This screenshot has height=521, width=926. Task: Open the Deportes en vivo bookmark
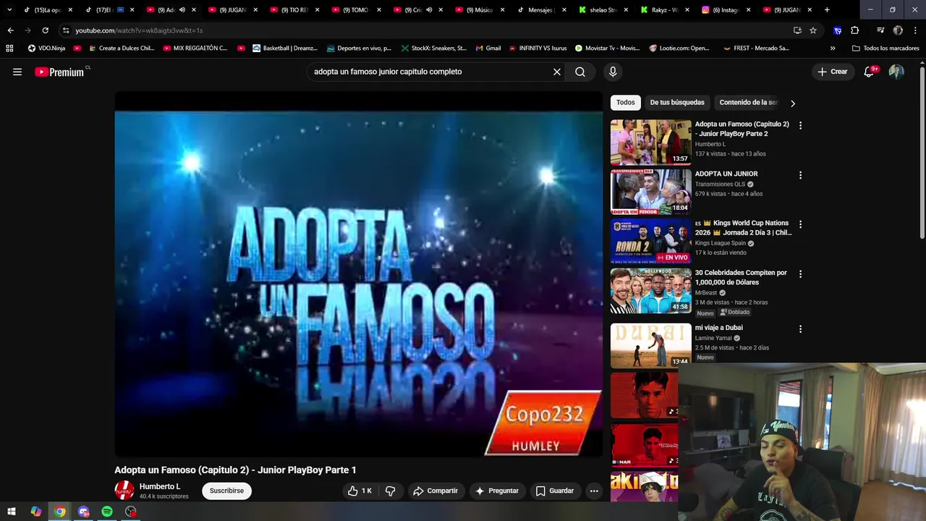(360, 48)
